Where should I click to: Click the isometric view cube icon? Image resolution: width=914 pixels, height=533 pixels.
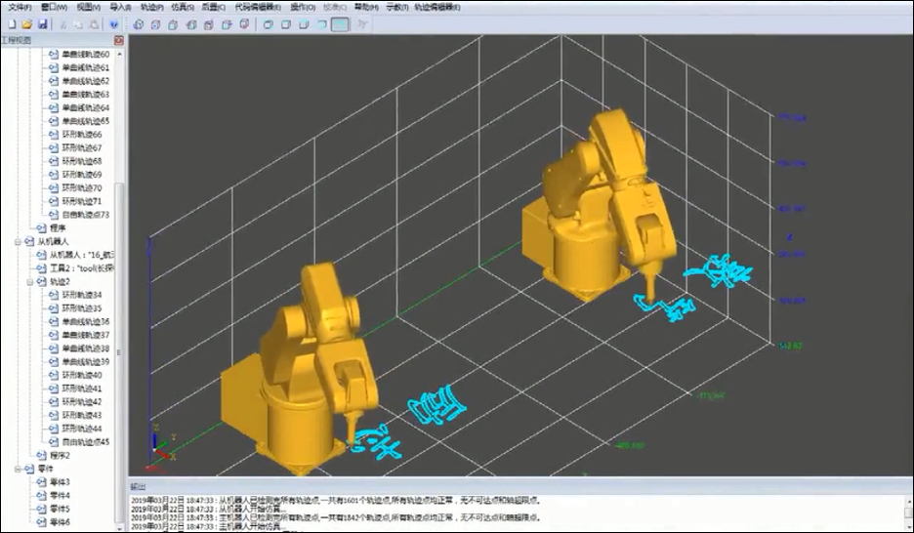(x=138, y=23)
